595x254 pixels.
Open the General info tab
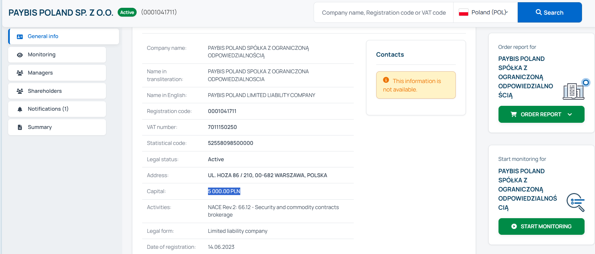click(64, 36)
